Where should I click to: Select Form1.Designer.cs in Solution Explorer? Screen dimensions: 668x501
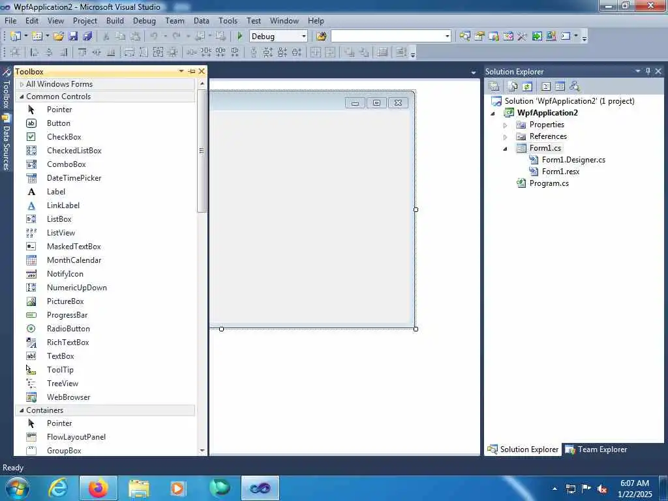point(573,160)
